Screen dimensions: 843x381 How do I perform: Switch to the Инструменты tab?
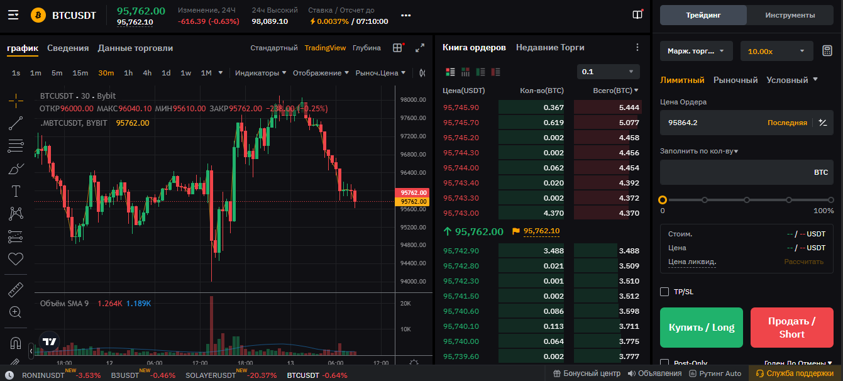coord(790,15)
